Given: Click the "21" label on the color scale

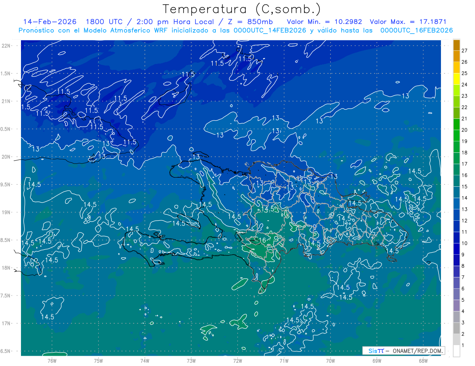Looking at the screenshot, I should (464, 118).
